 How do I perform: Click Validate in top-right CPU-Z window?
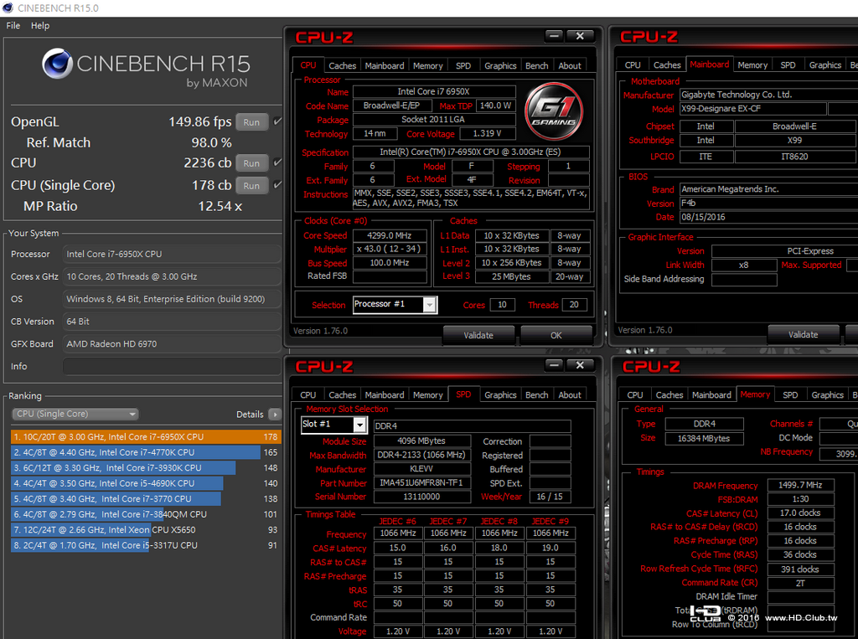coord(804,335)
